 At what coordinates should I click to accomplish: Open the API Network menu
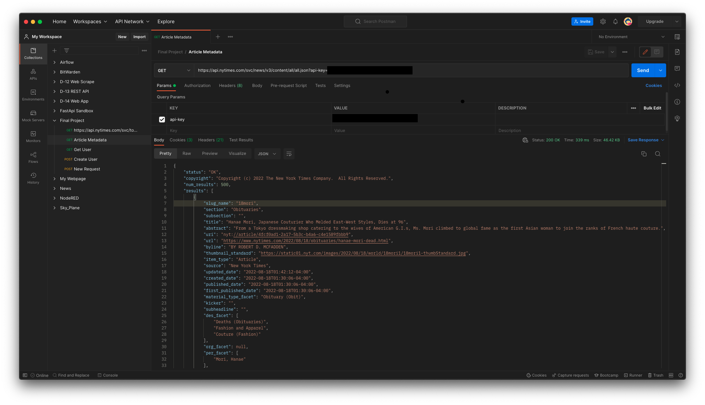tap(132, 21)
